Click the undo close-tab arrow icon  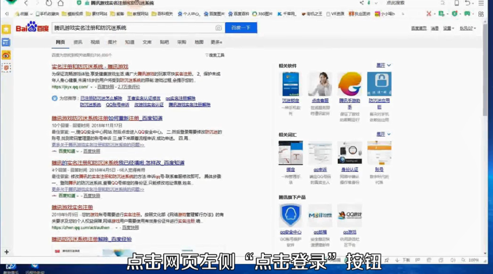point(468,3)
